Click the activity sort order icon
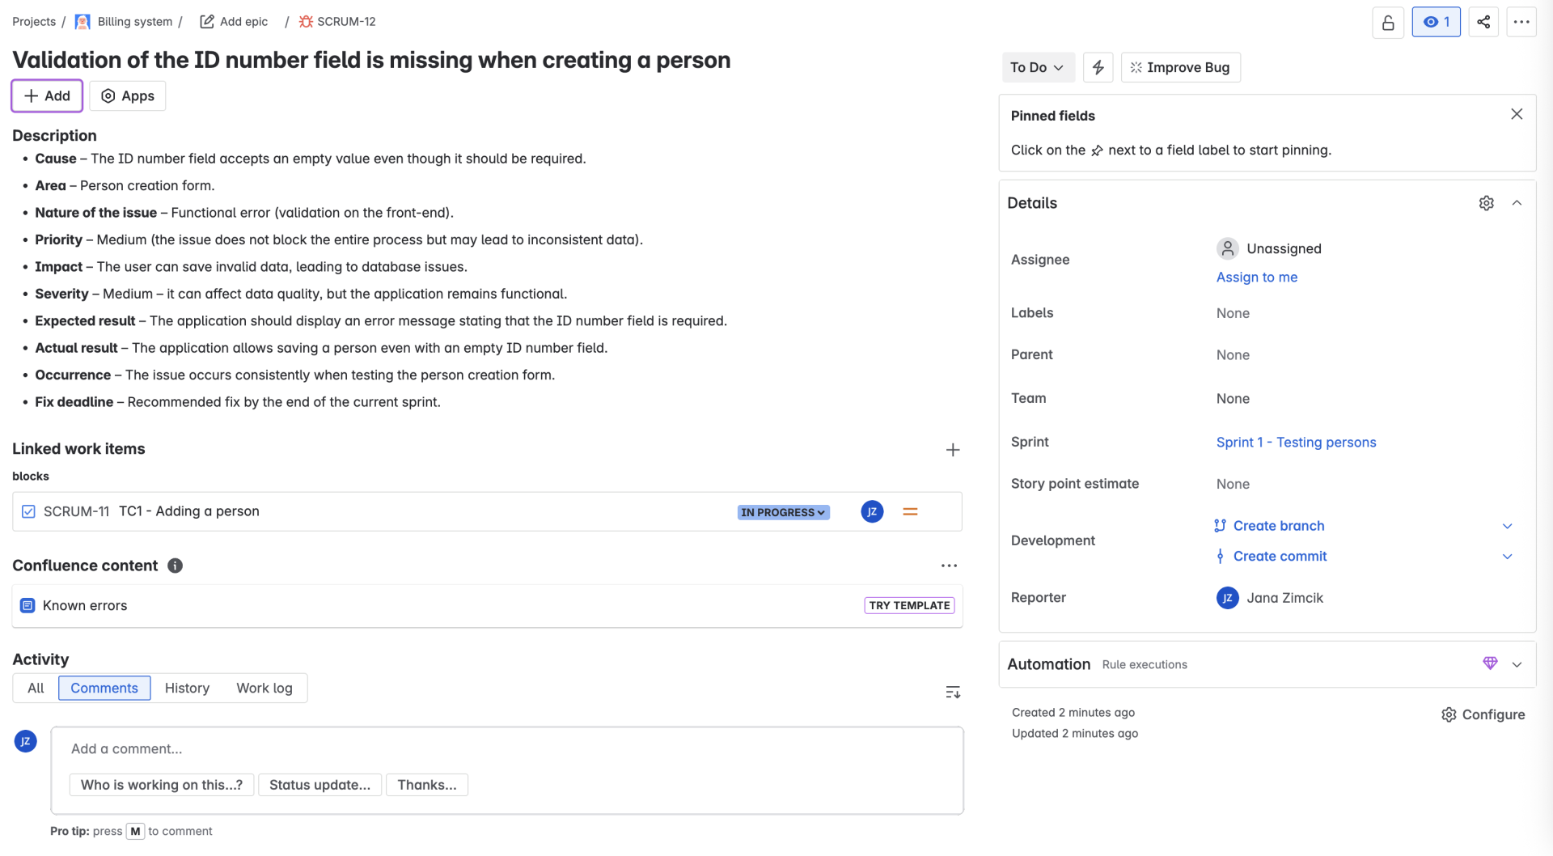Screen dimensions: 1553x856 (x=952, y=692)
